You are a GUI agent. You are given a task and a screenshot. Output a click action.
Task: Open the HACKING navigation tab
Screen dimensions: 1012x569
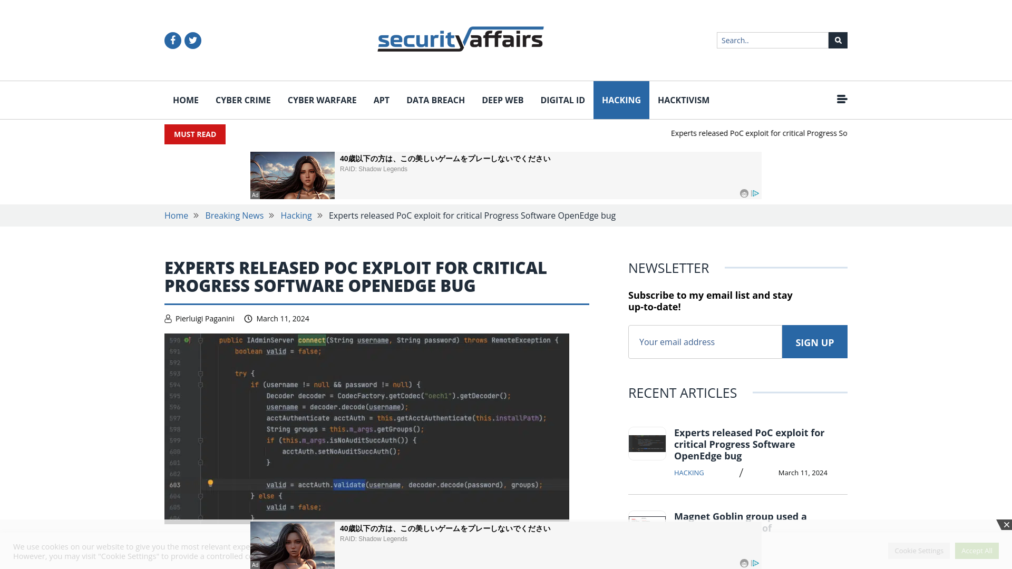[621, 100]
